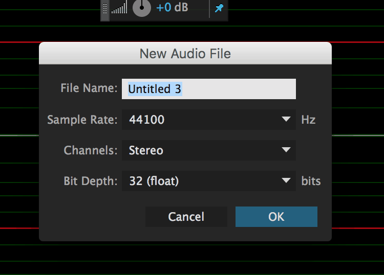
Task: Click the signal bars volume icon
Action: point(119,7)
